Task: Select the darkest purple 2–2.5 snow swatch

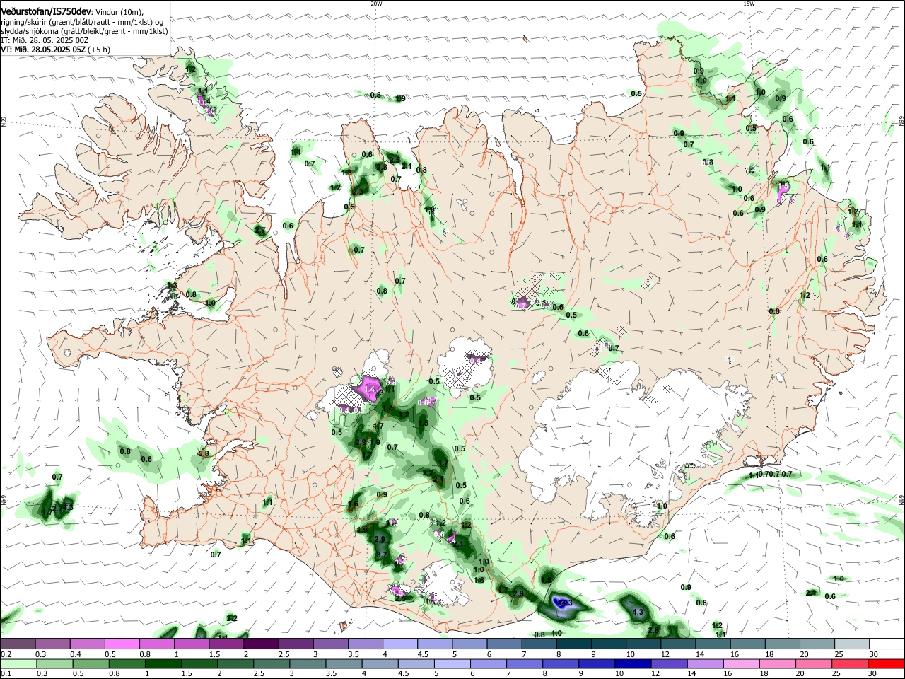Action: pos(262,644)
